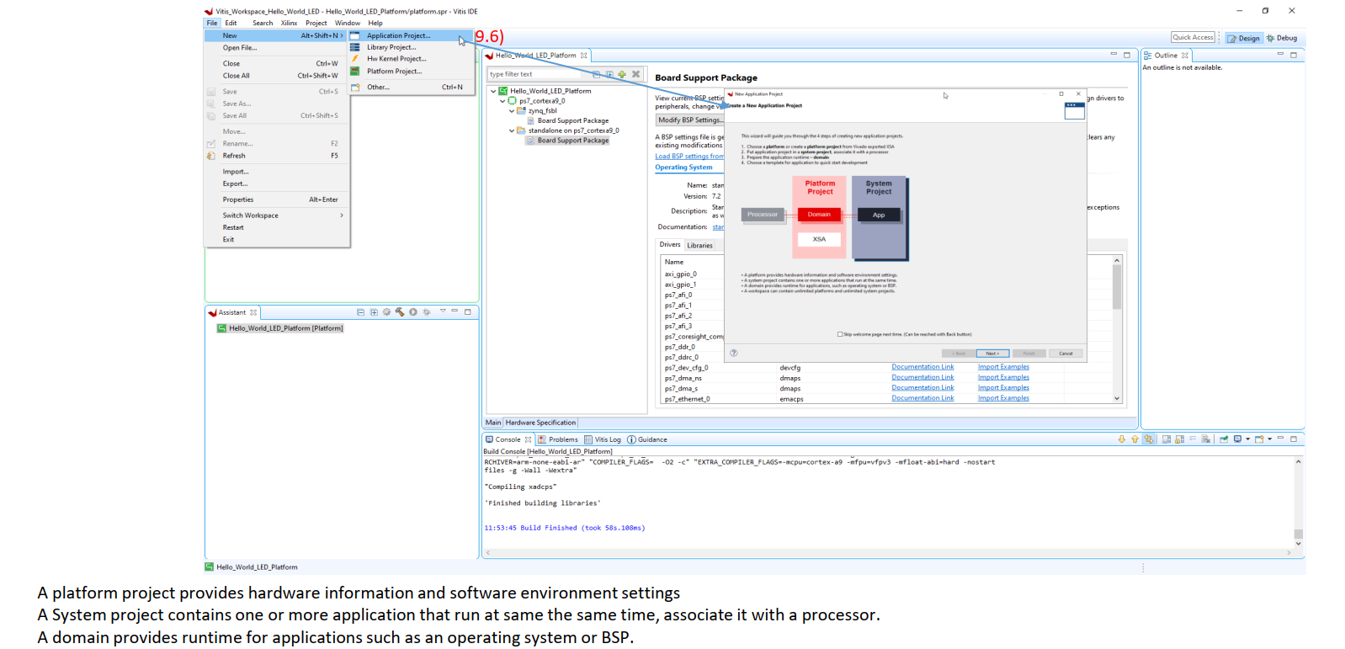Click the Pin Console icon
The height and width of the screenshot is (649, 1345).
pyautogui.click(x=1224, y=439)
